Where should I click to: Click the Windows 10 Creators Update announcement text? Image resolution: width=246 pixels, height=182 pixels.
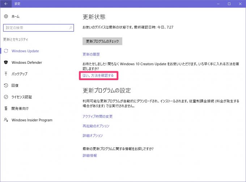pyautogui.click(x=161, y=66)
